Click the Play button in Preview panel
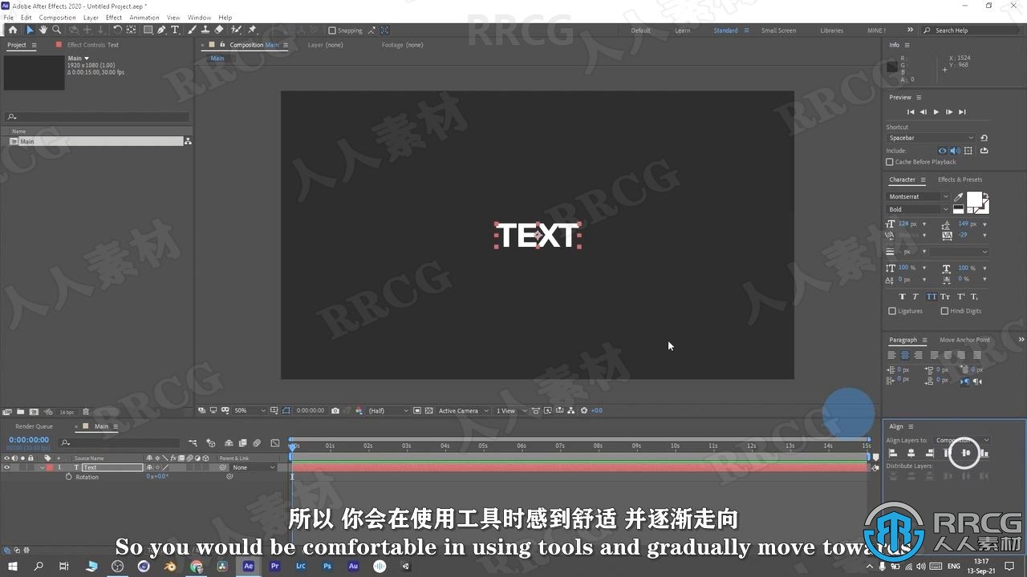Image resolution: width=1027 pixels, height=577 pixels. click(x=936, y=112)
